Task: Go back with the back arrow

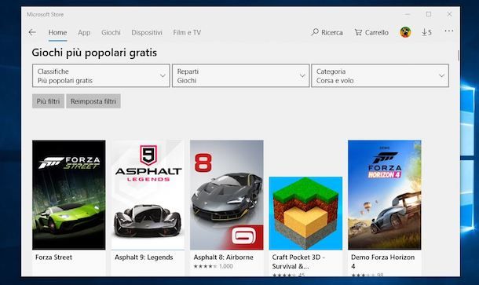Action: point(32,32)
